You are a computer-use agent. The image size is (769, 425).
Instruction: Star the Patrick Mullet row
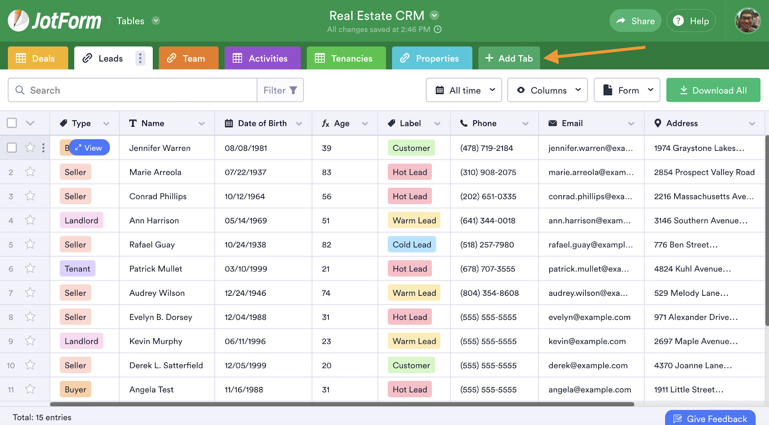[30, 268]
